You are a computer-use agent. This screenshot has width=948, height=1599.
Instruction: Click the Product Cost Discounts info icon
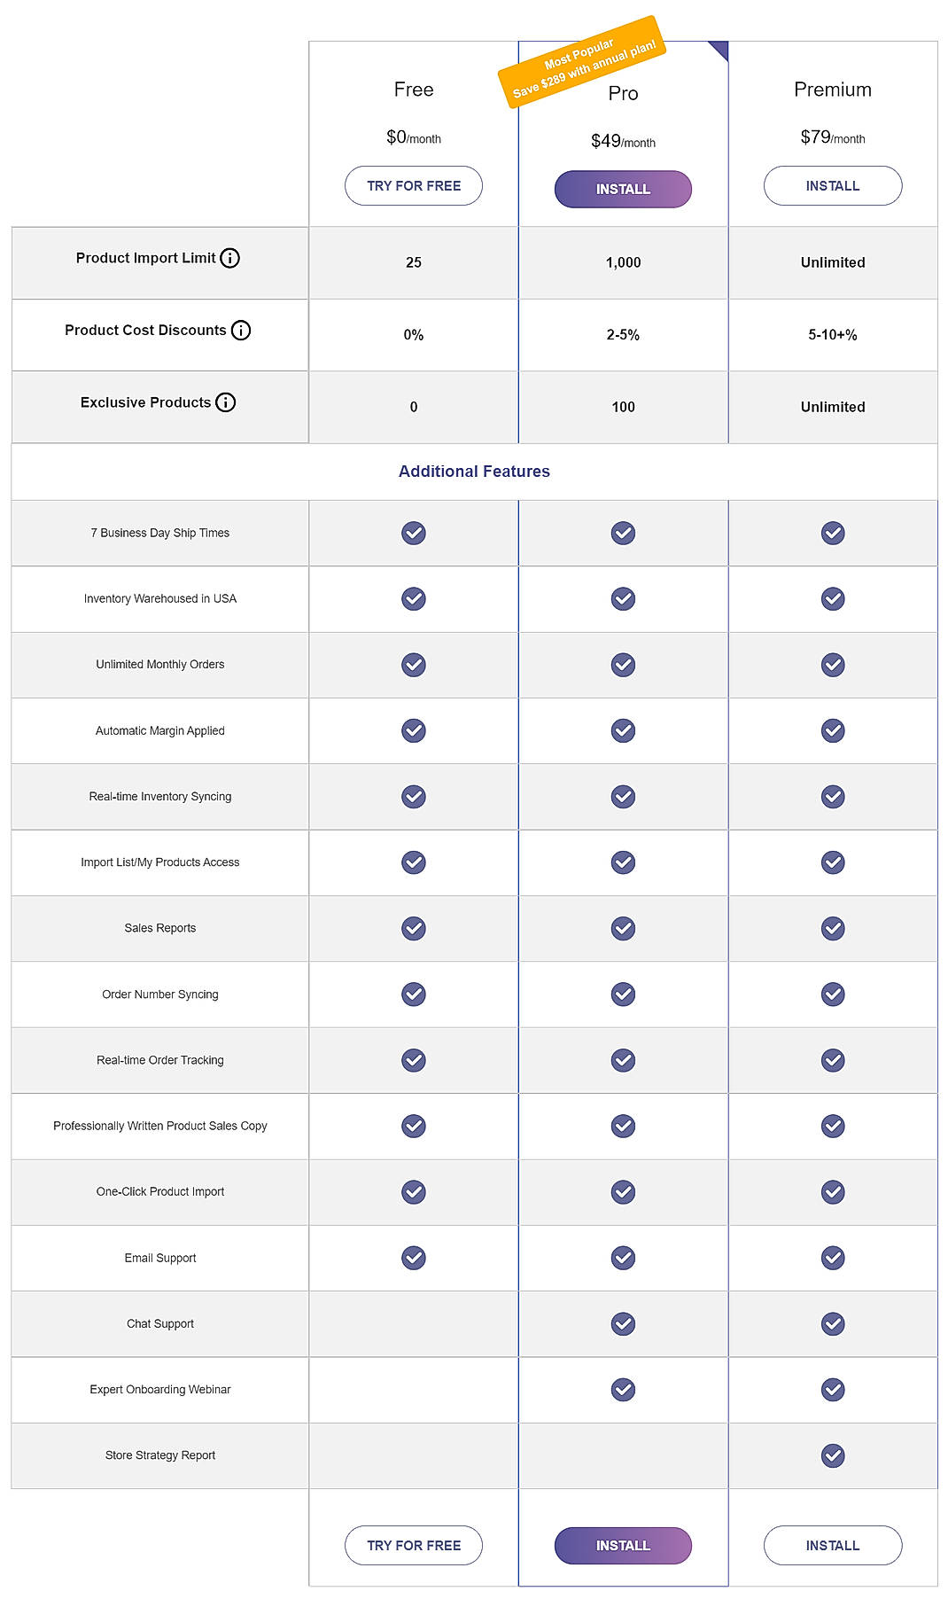[241, 331]
